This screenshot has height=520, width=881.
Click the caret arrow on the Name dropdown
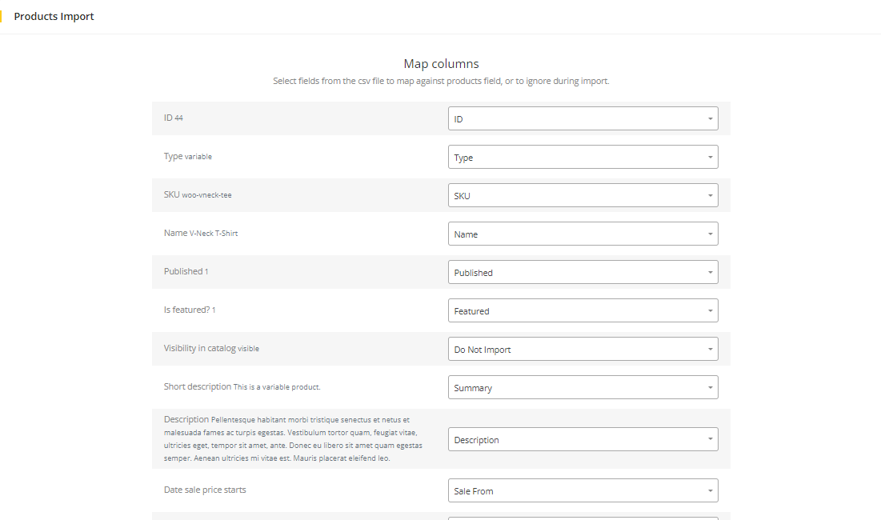click(x=710, y=234)
